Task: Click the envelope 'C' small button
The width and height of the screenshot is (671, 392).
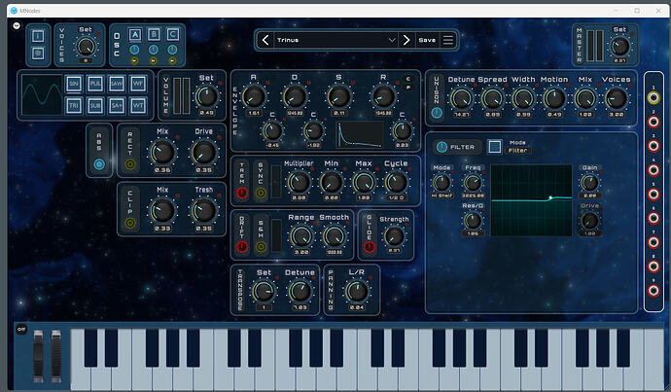Action: pyautogui.click(x=407, y=79)
